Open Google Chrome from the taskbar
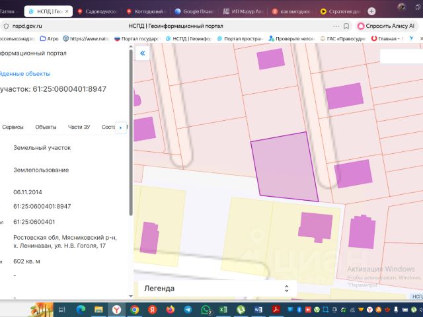Screen dimensions: 423x317 coord(134,310)
